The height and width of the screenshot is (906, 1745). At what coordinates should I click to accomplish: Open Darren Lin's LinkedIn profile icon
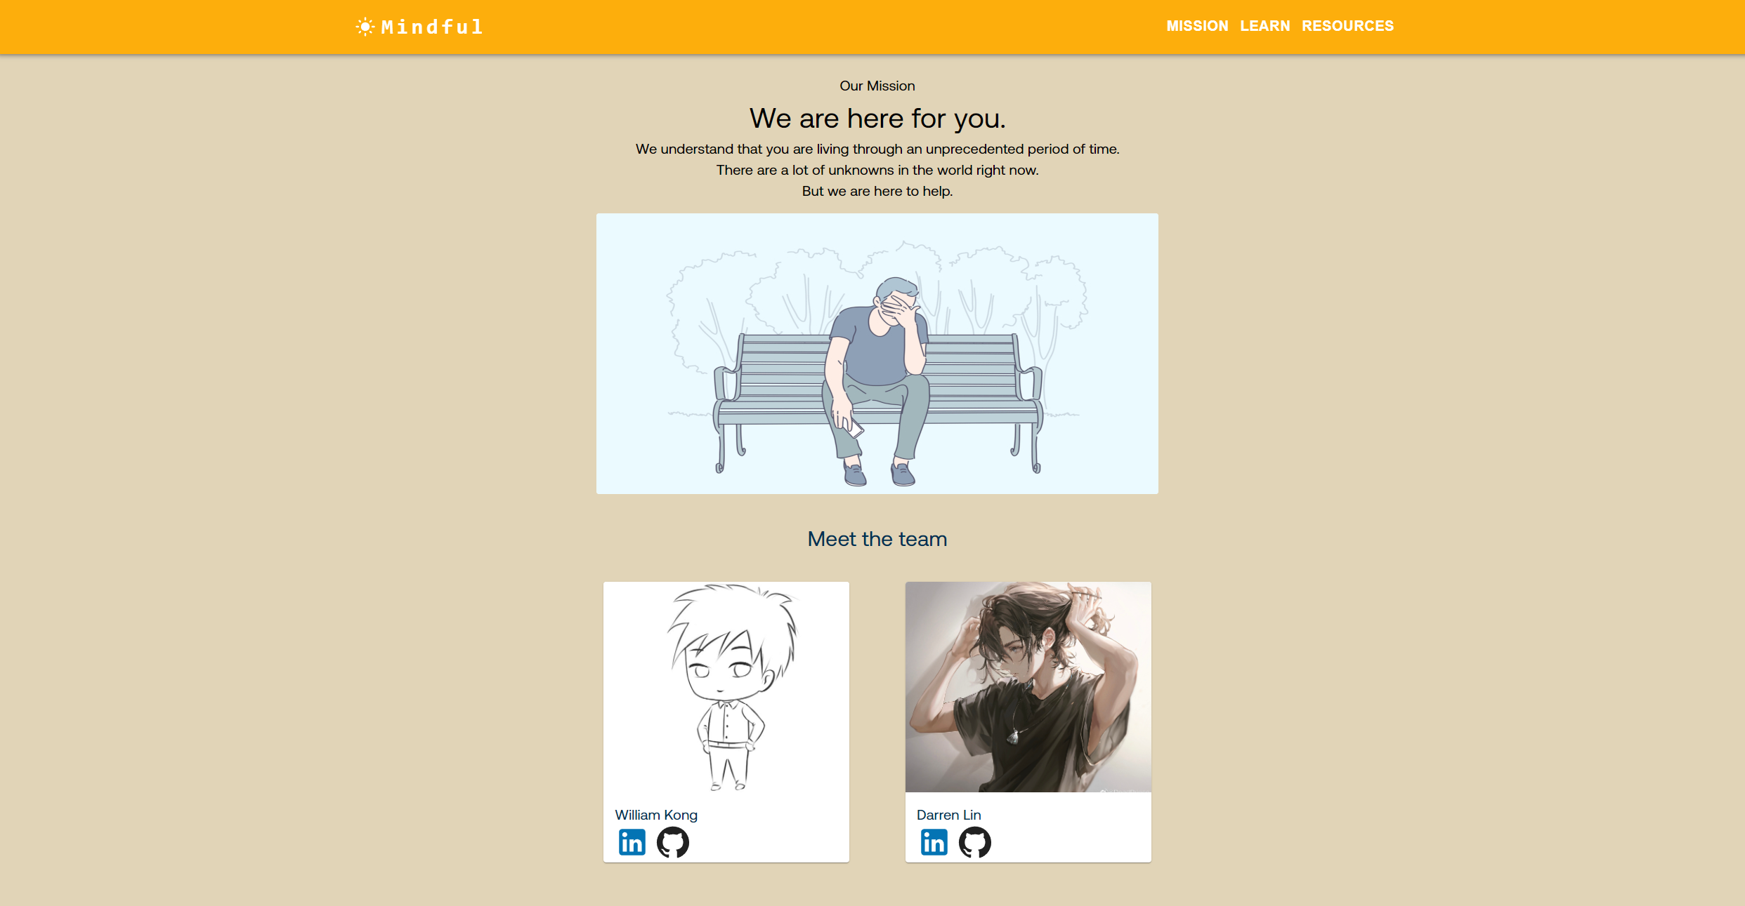pyautogui.click(x=934, y=842)
